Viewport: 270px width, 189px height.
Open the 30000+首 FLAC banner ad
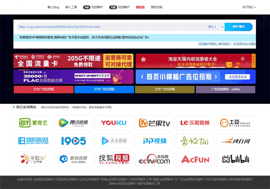[x=73, y=76]
